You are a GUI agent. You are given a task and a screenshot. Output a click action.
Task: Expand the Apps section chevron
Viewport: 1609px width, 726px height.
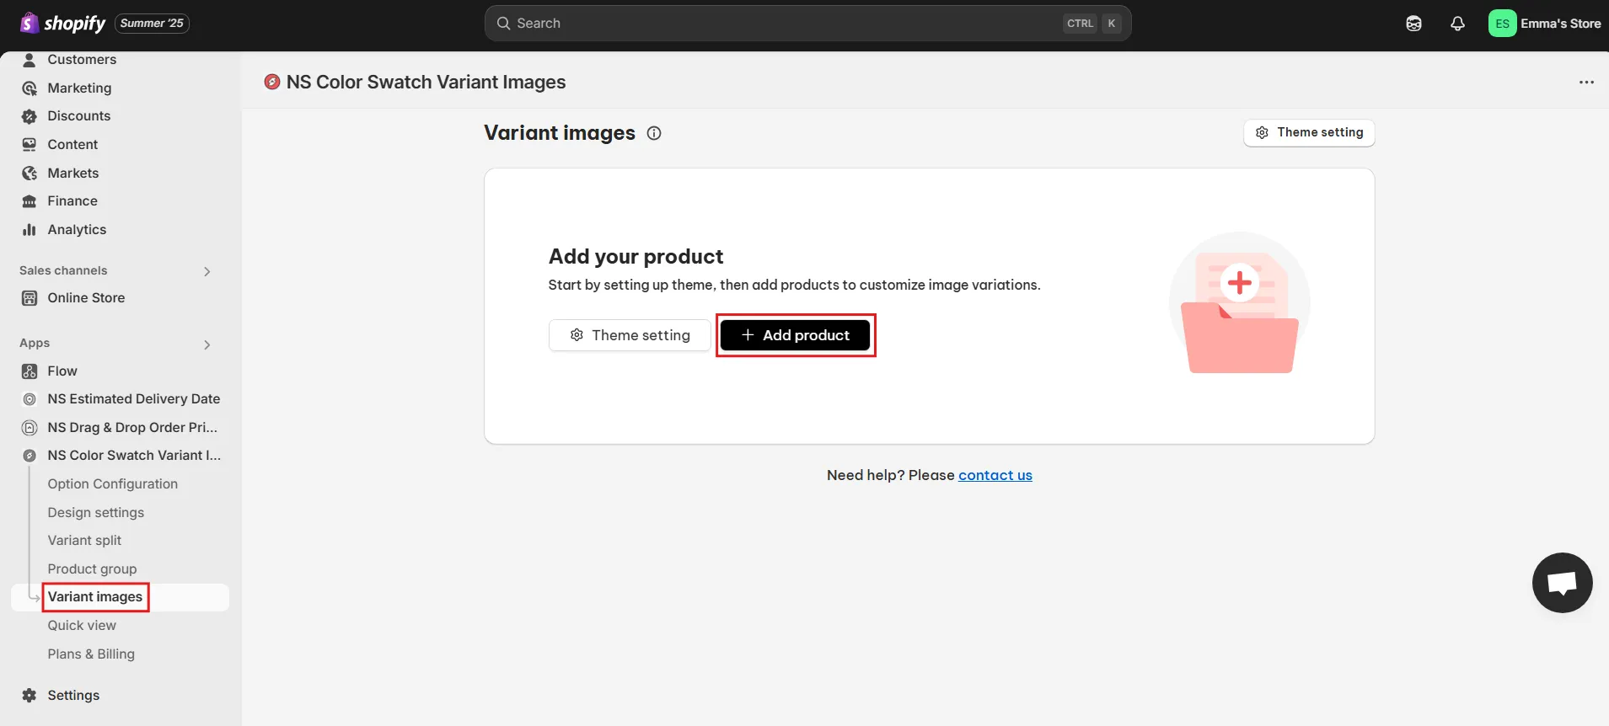click(x=207, y=344)
